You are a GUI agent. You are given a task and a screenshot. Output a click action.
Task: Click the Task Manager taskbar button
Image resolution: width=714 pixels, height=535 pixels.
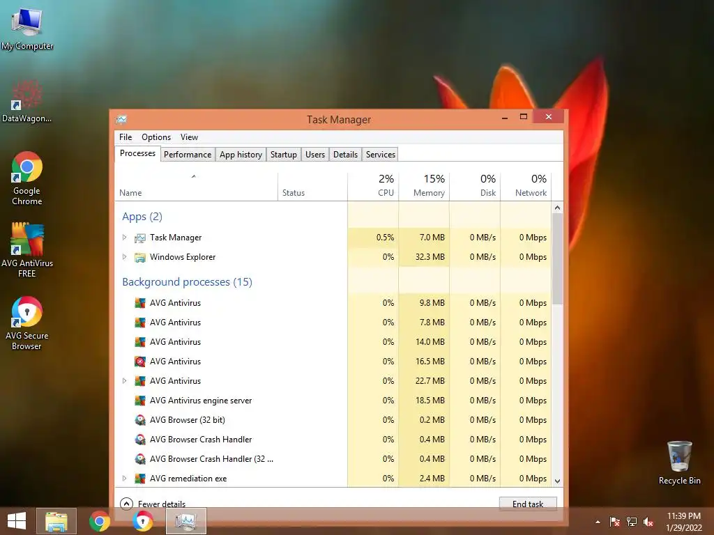185,521
